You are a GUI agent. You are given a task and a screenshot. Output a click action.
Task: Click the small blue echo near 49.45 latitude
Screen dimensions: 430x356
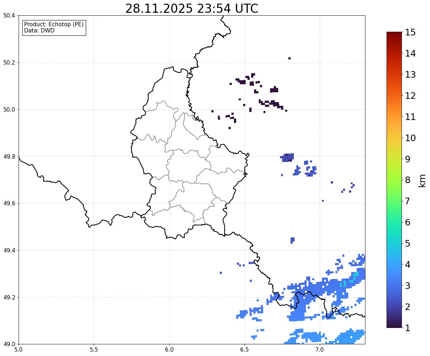(292, 240)
